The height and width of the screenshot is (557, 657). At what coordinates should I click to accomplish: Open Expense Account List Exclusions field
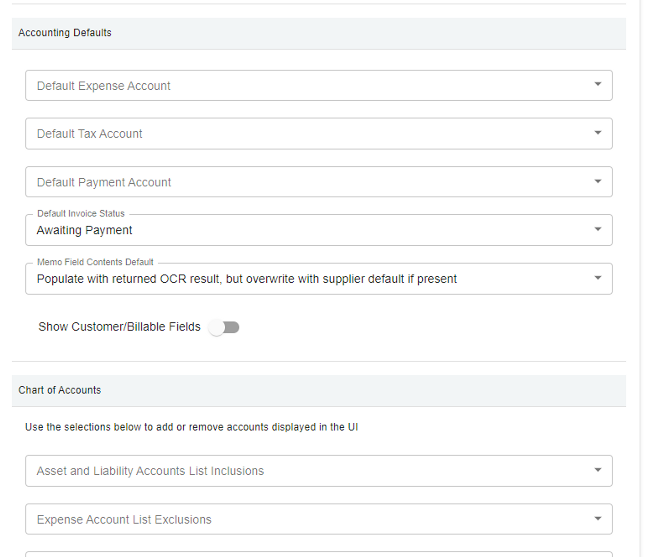pyautogui.click(x=296, y=520)
